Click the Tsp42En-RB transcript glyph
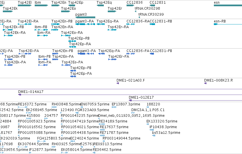 pyautogui.click(x=55, y=24)
